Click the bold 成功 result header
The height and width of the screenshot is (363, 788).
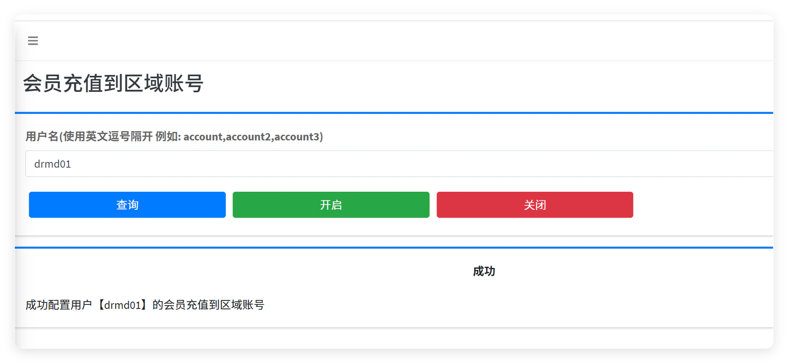[x=484, y=271]
